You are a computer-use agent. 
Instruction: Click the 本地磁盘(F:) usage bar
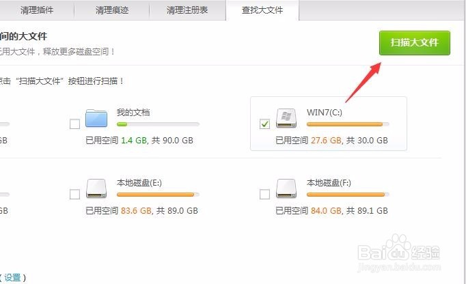coord(348,195)
